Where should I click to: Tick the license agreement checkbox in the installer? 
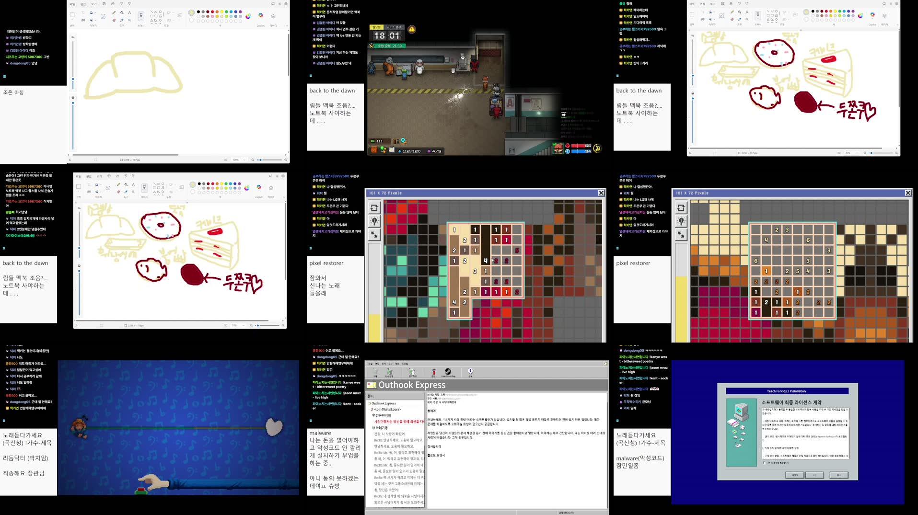tap(764, 463)
